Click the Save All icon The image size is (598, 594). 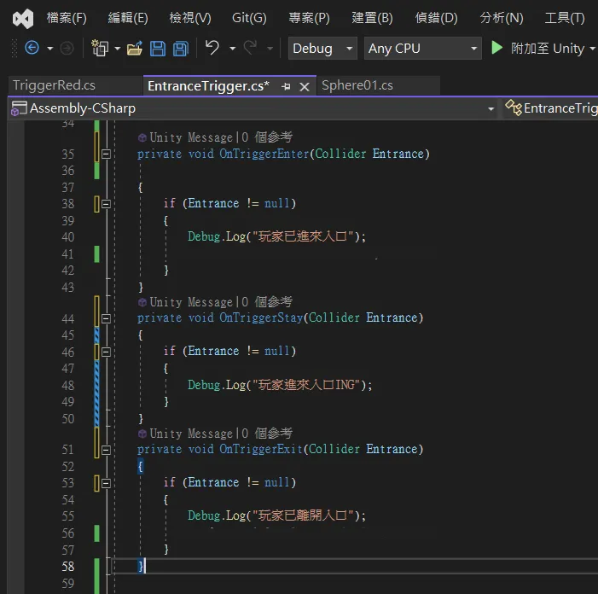point(180,49)
